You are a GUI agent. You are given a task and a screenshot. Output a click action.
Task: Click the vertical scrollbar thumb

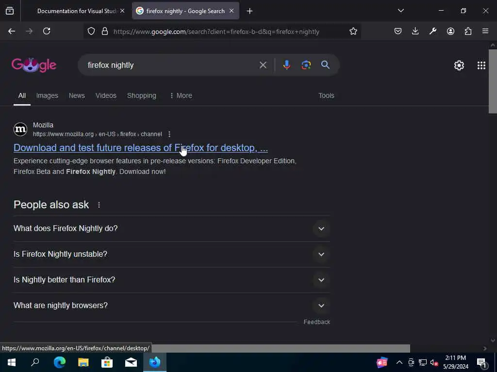[493, 81]
